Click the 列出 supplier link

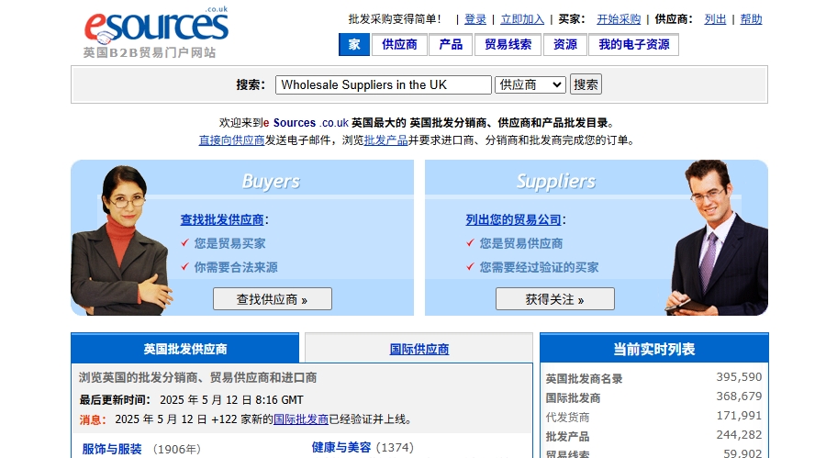pos(715,19)
